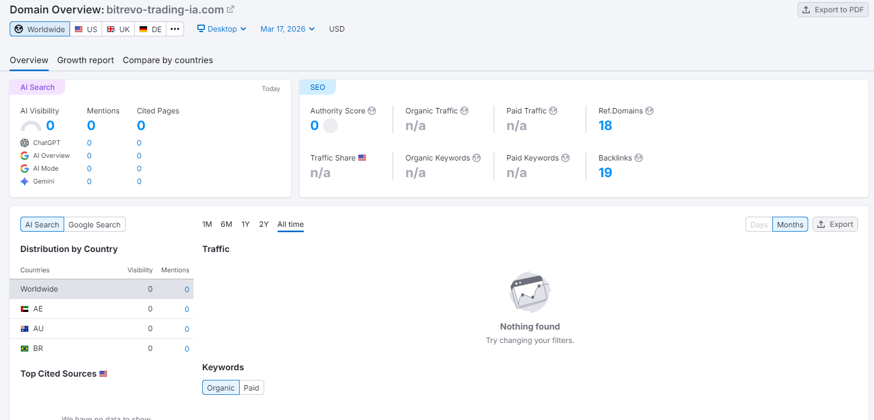Open Backlinks value 19
The width and height of the screenshot is (874, 420).
[x=605, y=173]
